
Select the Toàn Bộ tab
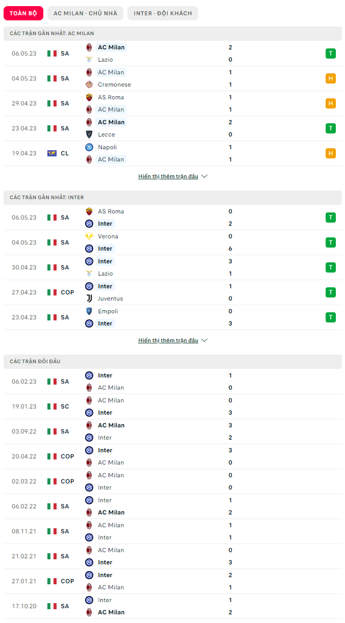point(23,13)
